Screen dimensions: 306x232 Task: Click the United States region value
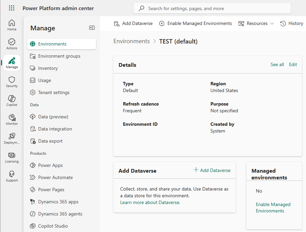[224, 90]
